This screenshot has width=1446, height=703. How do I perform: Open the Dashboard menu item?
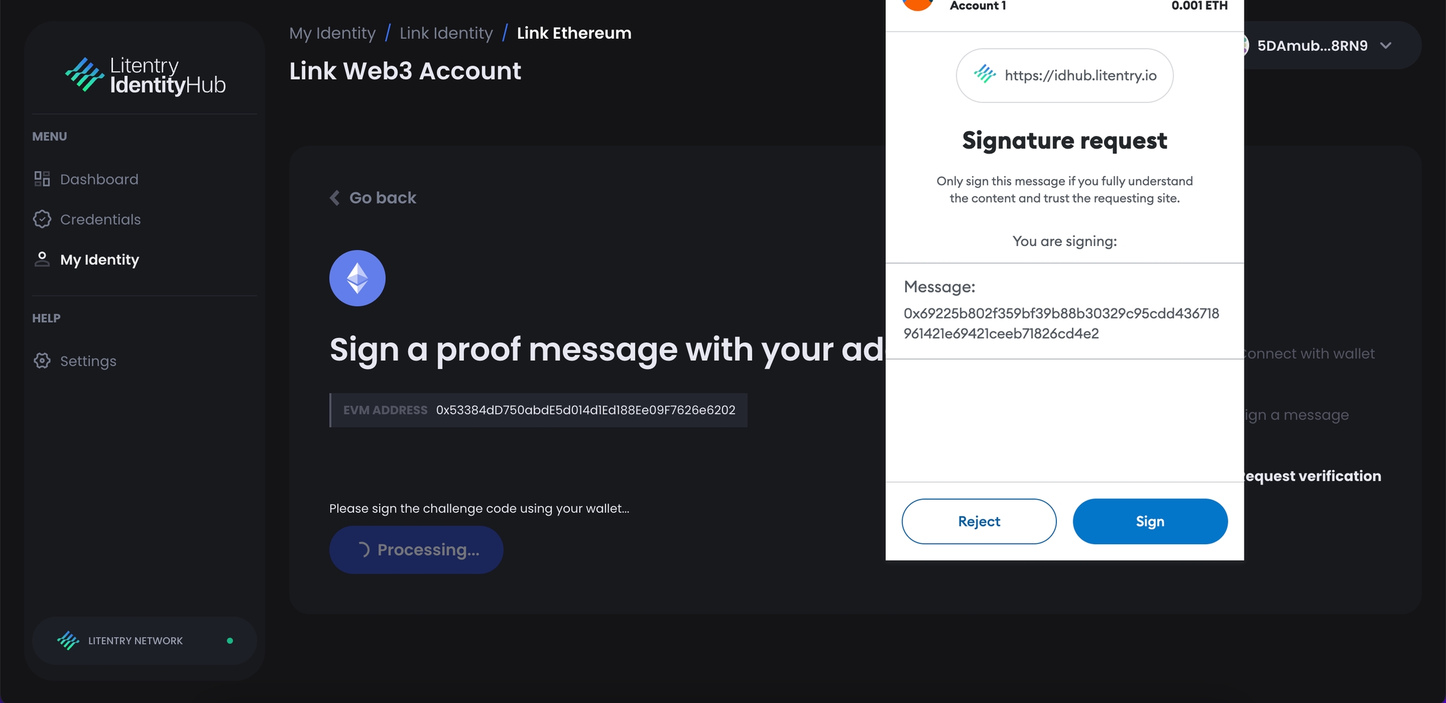[99, 179]
